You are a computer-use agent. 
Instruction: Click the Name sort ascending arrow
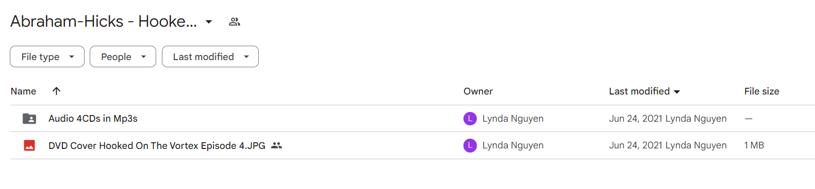click(x=56, y=91)
